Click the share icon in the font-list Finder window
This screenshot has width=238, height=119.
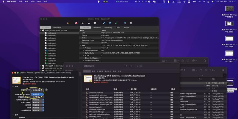point(201,70)
